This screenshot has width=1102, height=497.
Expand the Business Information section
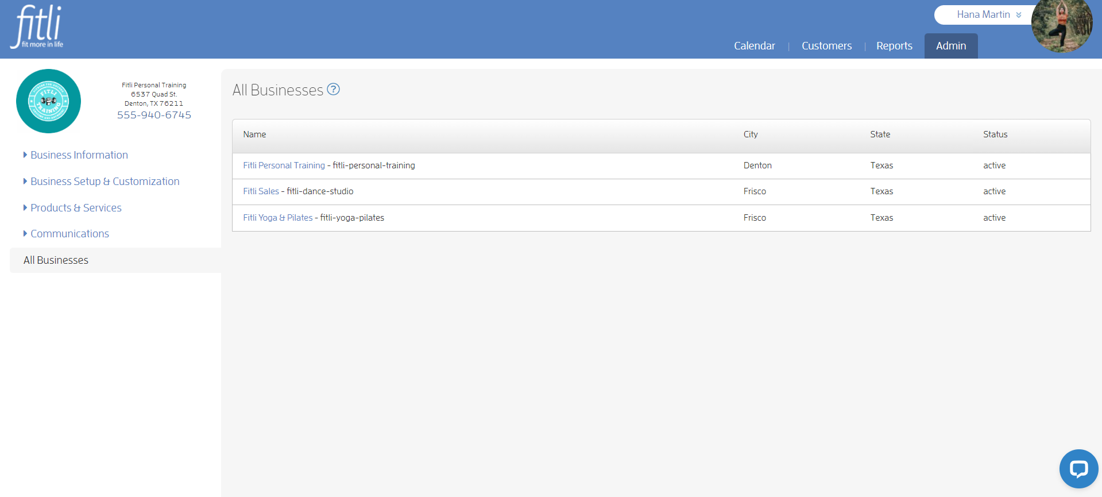point(75,155)
